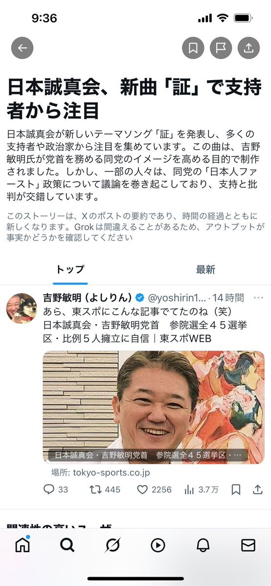
Task: Repost the tweet showing 445
Action: click(x=105, y=489)
